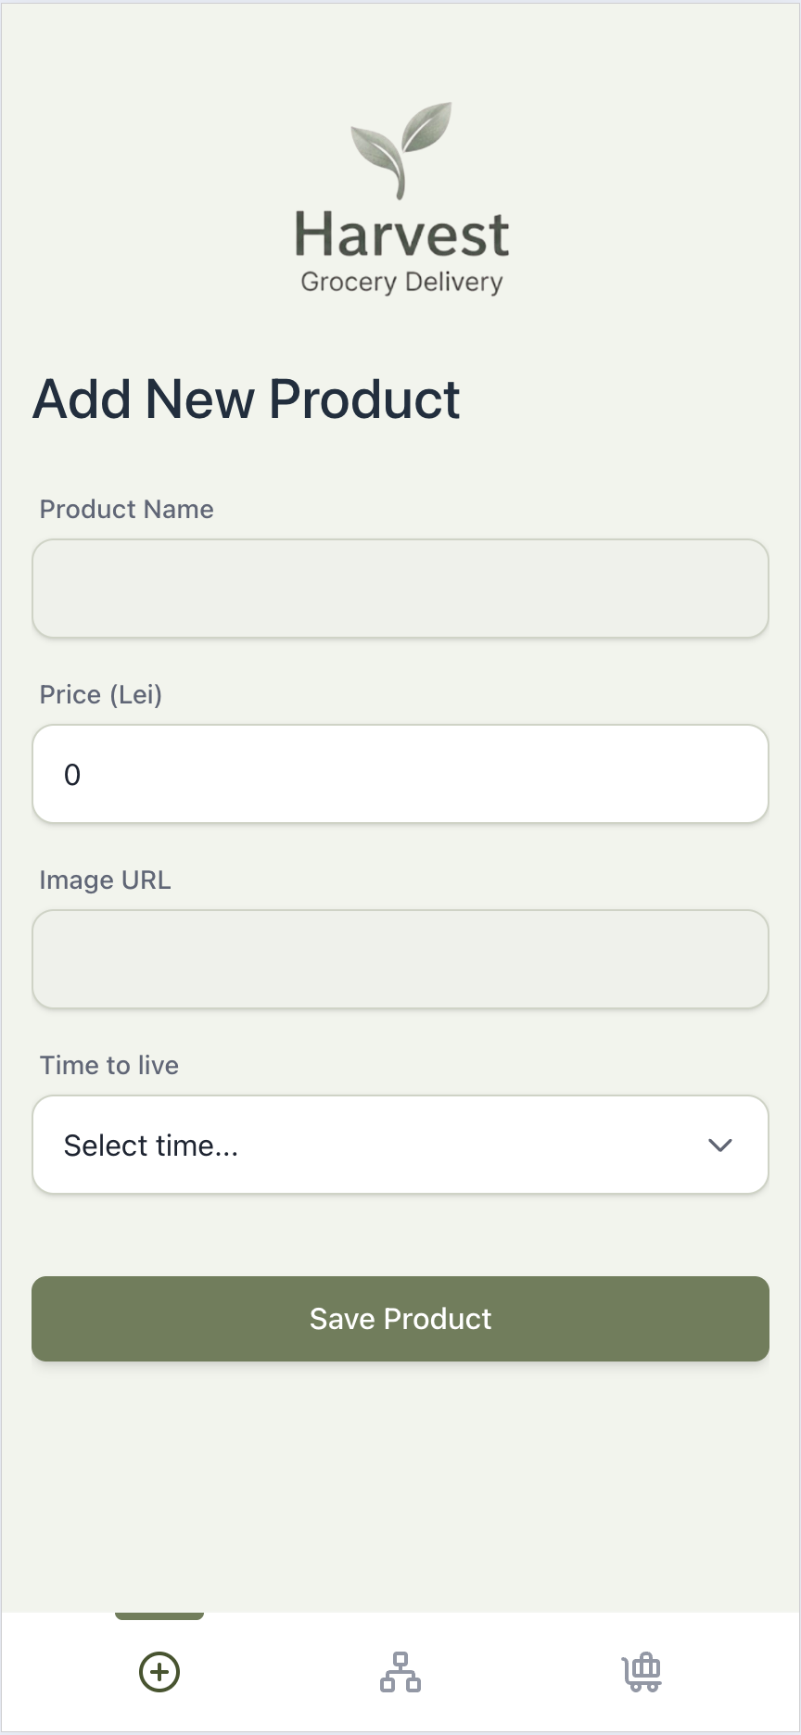The width and height of the screenshot is (801, 1735).
Task: Click the 0 value in Price field
Action: [72, 775]
